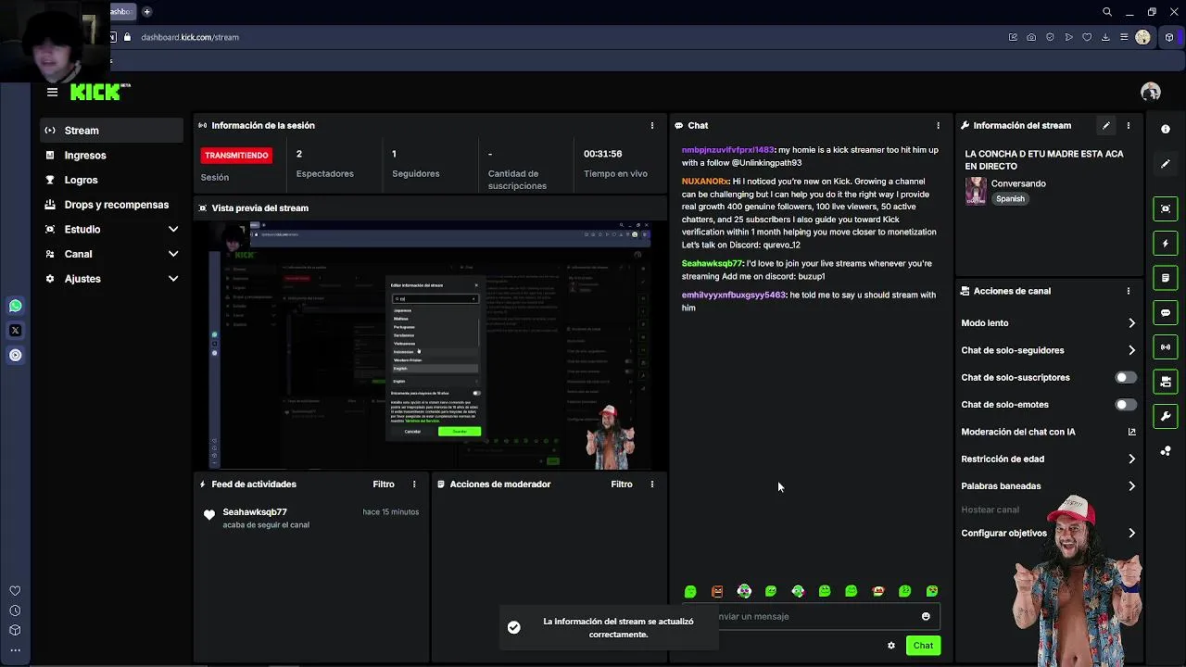Open the three-dot menu of Acciones de moderador

pos(651,484)
